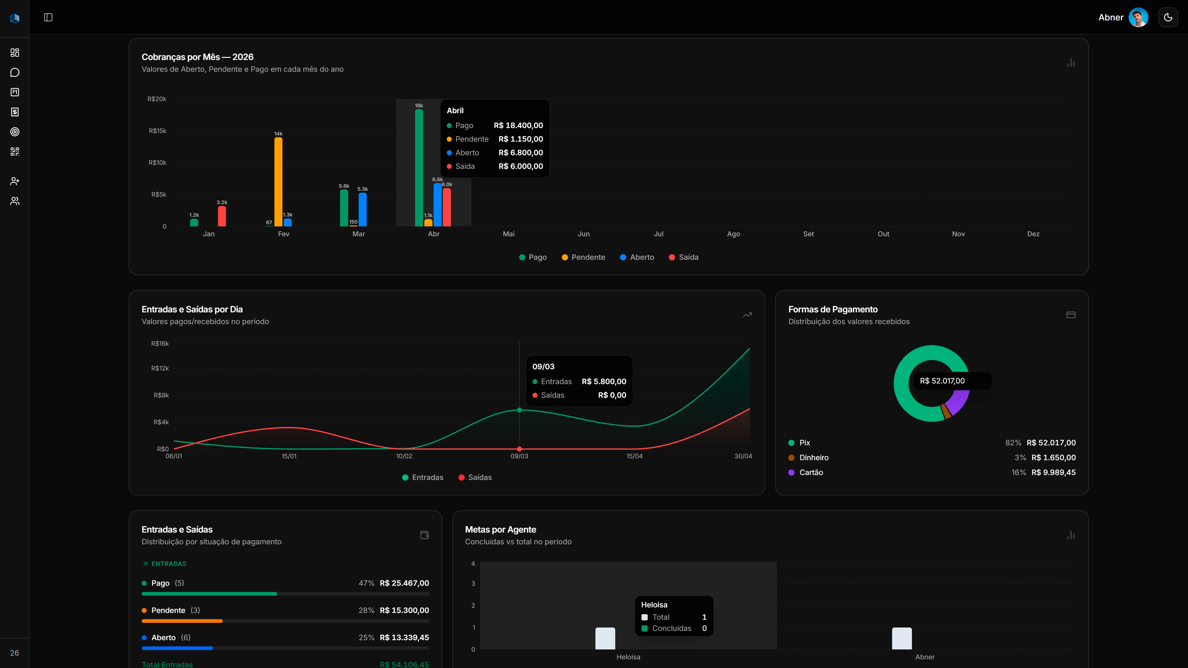Click the green March Pago bar
Image resolution: width=1188 pixels, height=668 pixels.
[x=344, y=208]
